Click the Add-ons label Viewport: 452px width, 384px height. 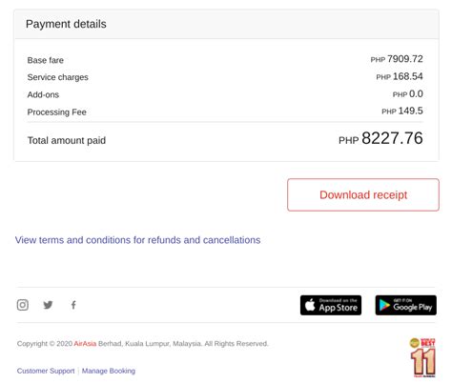coord(43,94)
